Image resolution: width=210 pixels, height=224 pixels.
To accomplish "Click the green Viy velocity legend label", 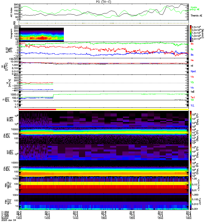I will coord(192,82).
